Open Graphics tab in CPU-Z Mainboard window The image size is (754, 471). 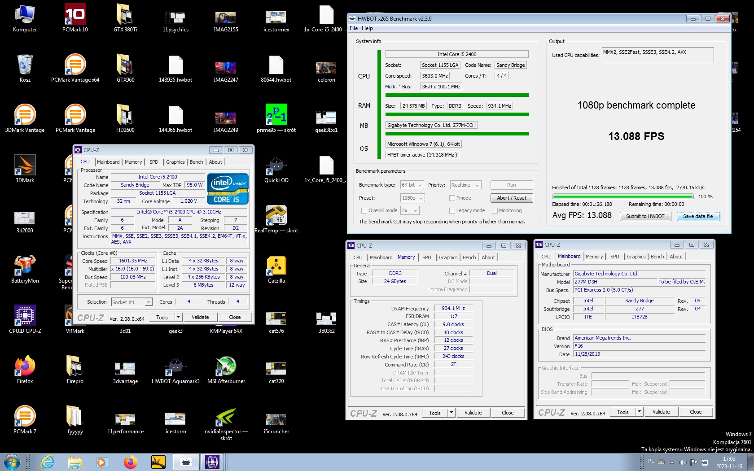636,257
